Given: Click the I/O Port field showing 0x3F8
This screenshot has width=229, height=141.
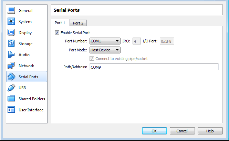Looking at the screenshot, I should point(167,41).
